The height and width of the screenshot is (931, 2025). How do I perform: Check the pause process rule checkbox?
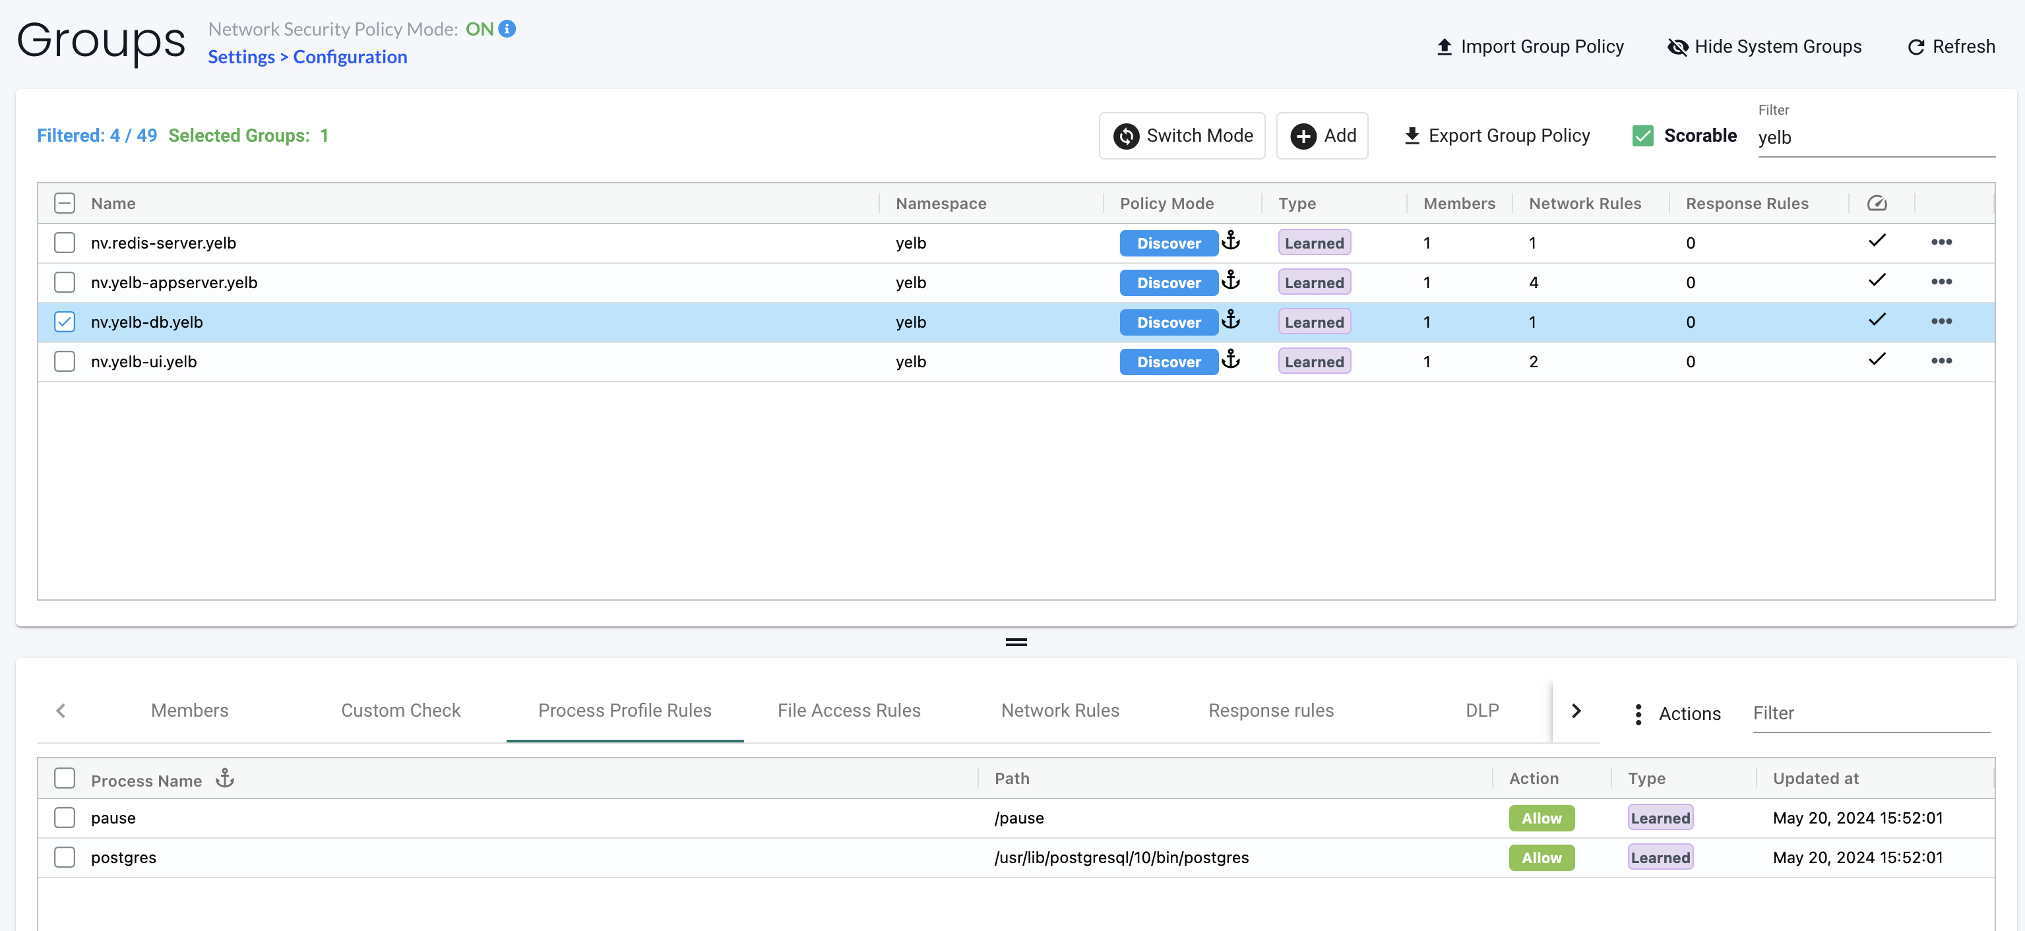click(65, 817)
